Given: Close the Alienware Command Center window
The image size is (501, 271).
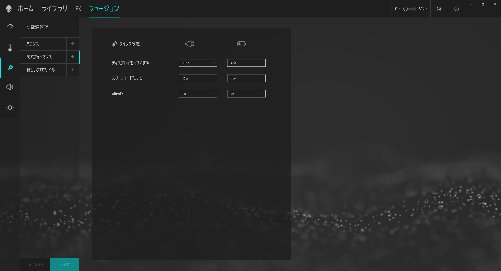Looking at the screenshot, I should (x=495, y=4).
